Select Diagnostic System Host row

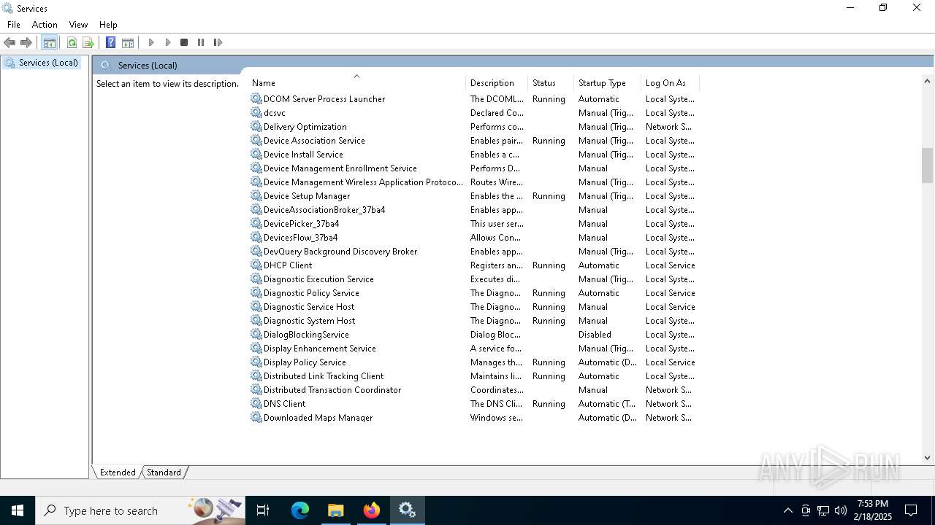pyautogui.click(x=473, y=320)
